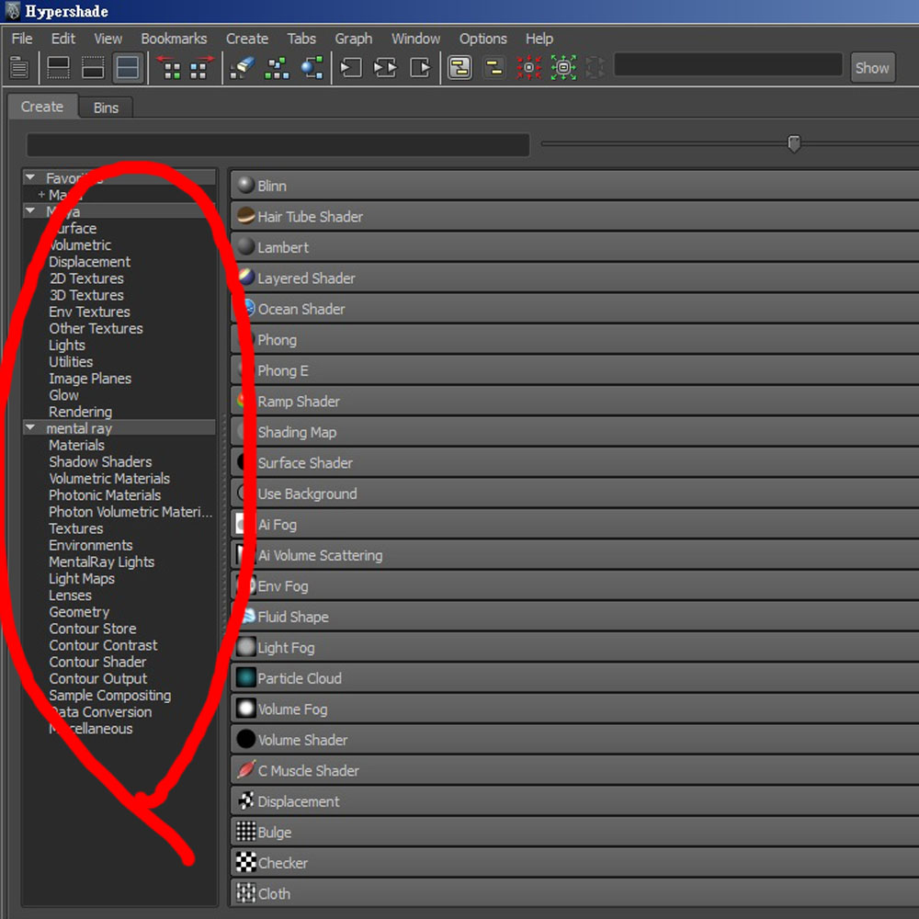Image resolution: width=919 pixels, height=919 pixels.
Task: Show input connections icon
Action: point(350,68)
